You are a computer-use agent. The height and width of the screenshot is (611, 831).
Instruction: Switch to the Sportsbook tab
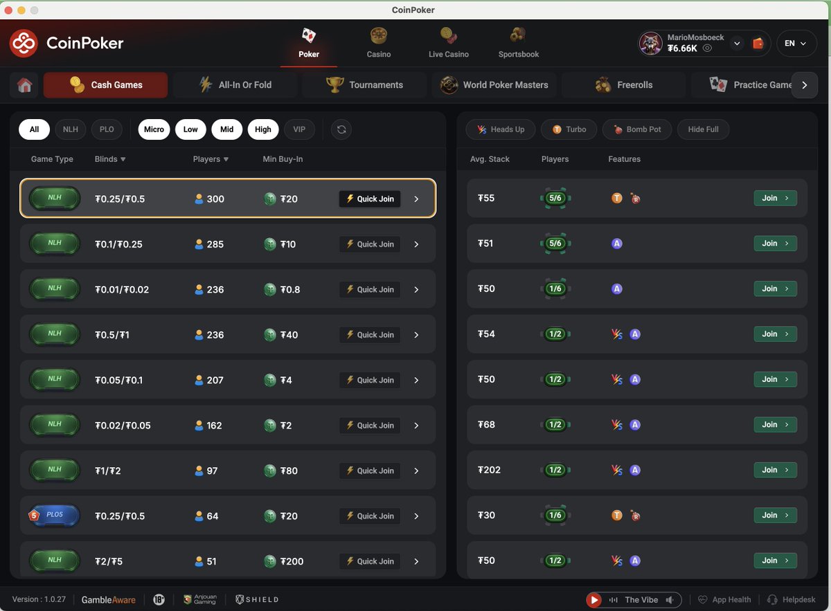coord(519,44)
